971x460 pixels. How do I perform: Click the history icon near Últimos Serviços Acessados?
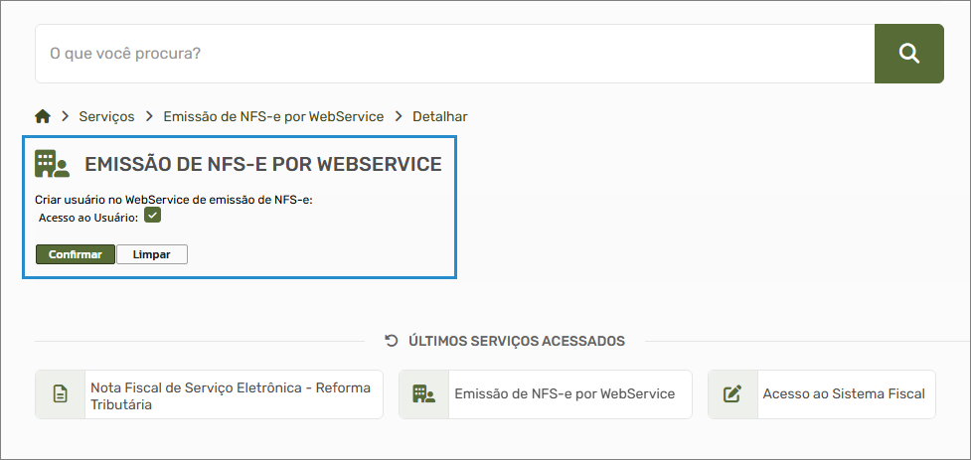tap(392, 341)
